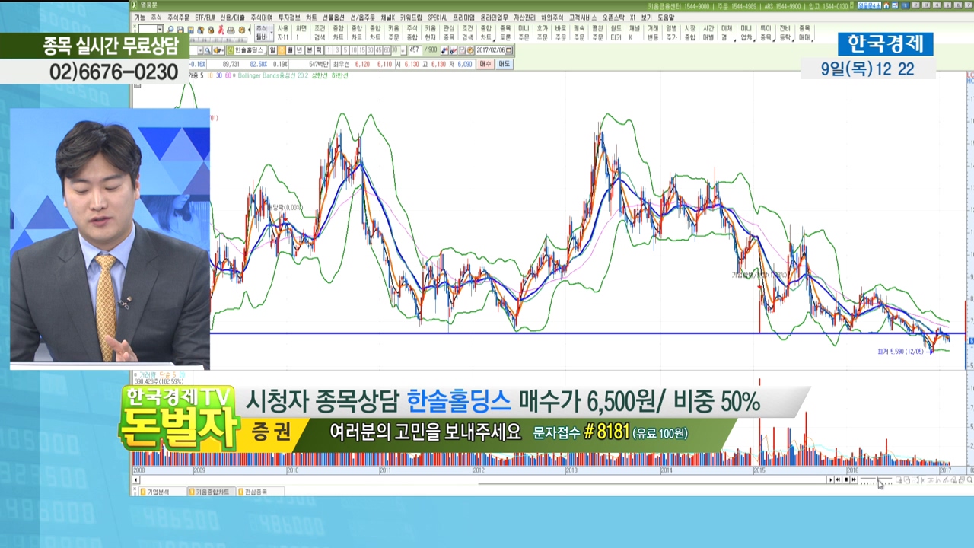
Task: Click the home icon in the title bar
Action: [885, 5]
